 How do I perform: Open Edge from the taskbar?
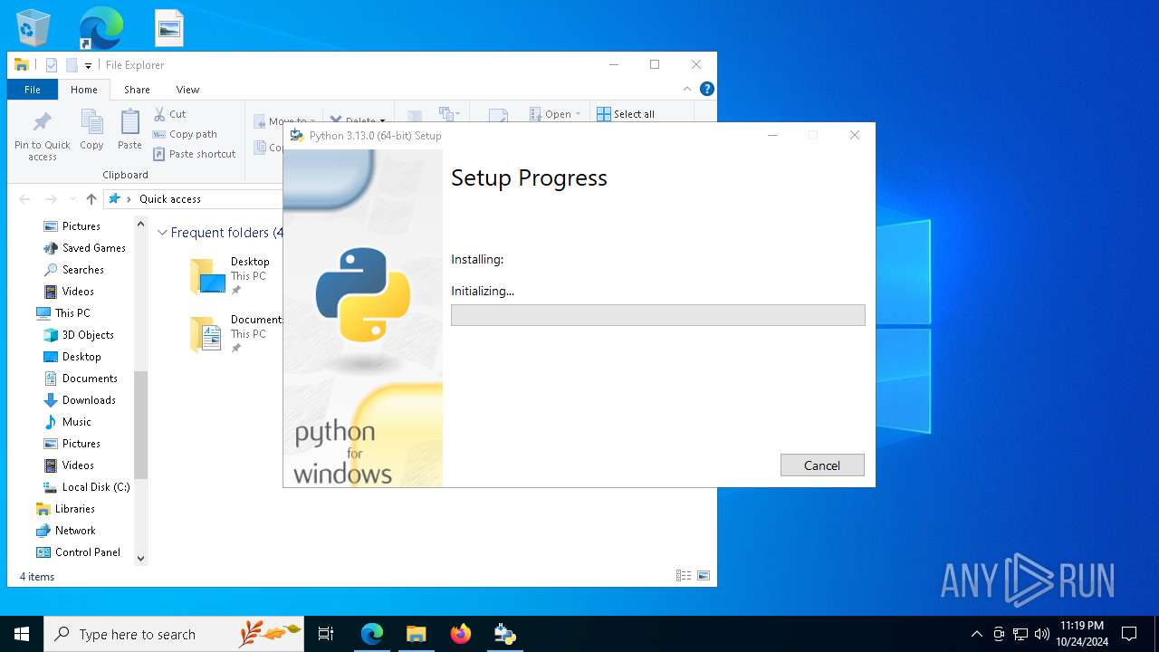372,634
